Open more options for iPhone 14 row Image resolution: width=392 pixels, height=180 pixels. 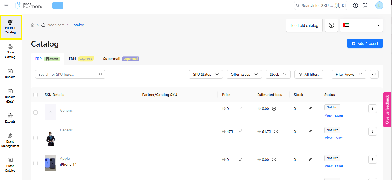[373, 159]
